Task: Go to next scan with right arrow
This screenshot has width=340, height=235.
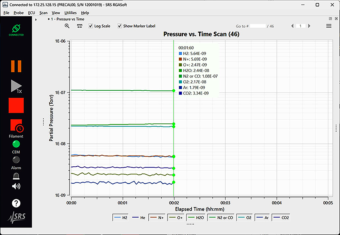Action: click(x=309, y=26)
